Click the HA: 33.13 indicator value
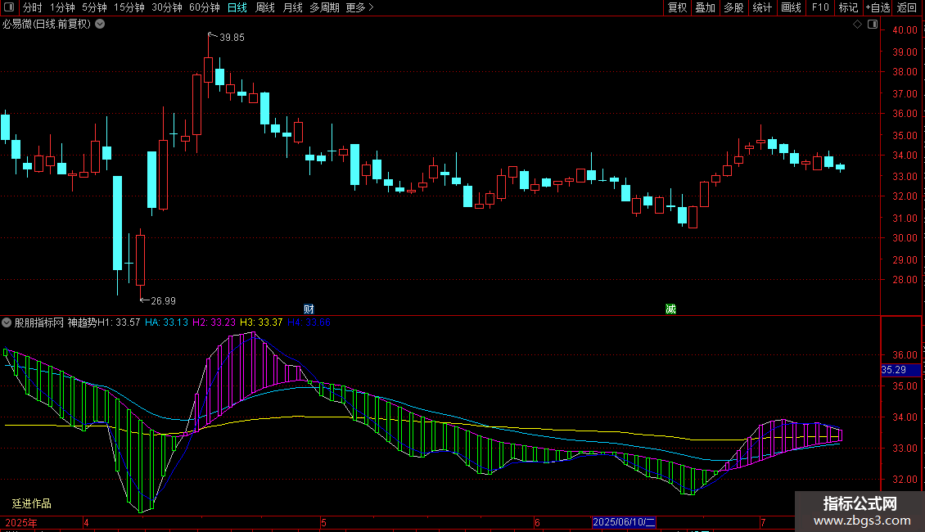This screenshot has height=532, width=925. pyautogui.click(x=166, y=322)
